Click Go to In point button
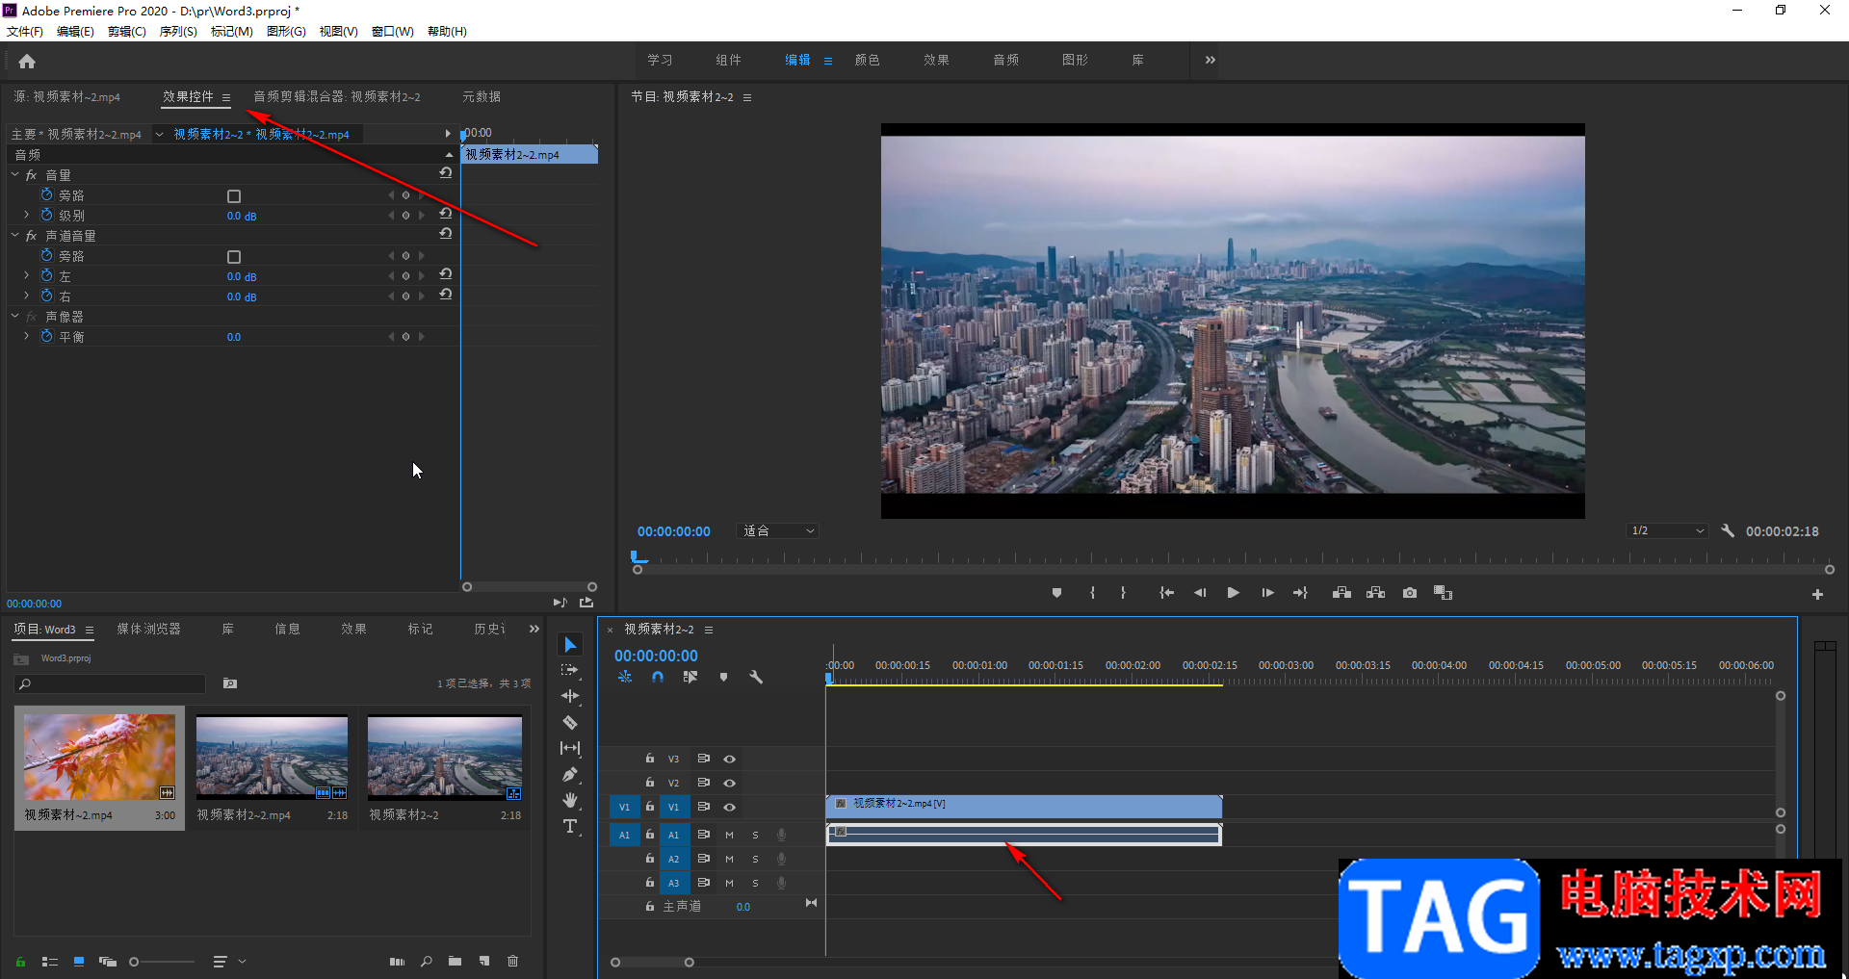Screen dimensions: 1849x979 pos(1167,593)
